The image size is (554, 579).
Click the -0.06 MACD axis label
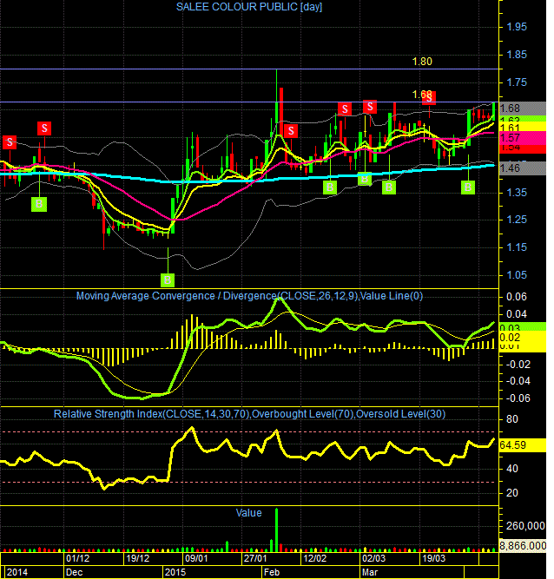pyautogui.click(x=518, y=398)
